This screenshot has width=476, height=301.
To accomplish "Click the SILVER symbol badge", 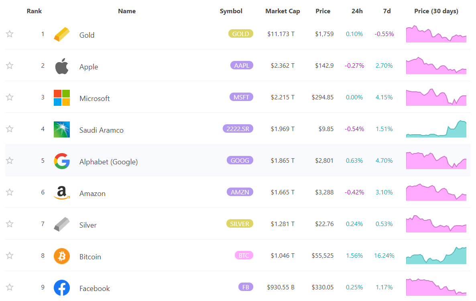I will tap(240, 224).
